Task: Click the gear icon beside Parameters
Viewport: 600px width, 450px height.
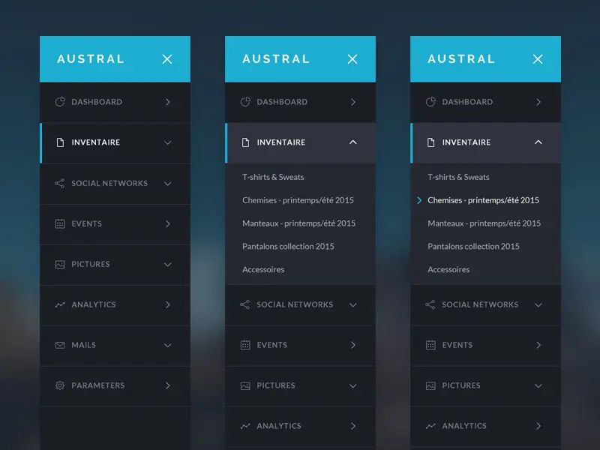Action: click(x=60, y=385)
